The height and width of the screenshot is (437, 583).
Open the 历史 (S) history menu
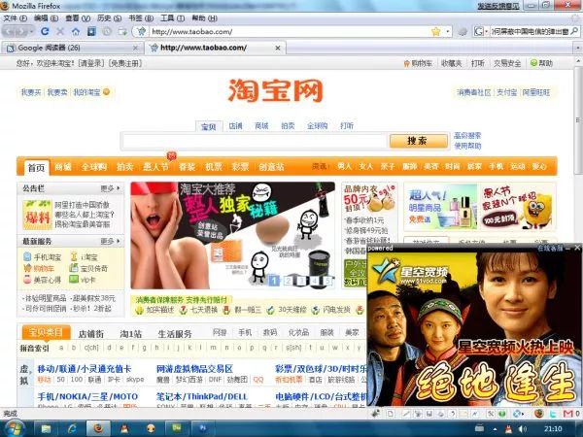coord(109,18)
